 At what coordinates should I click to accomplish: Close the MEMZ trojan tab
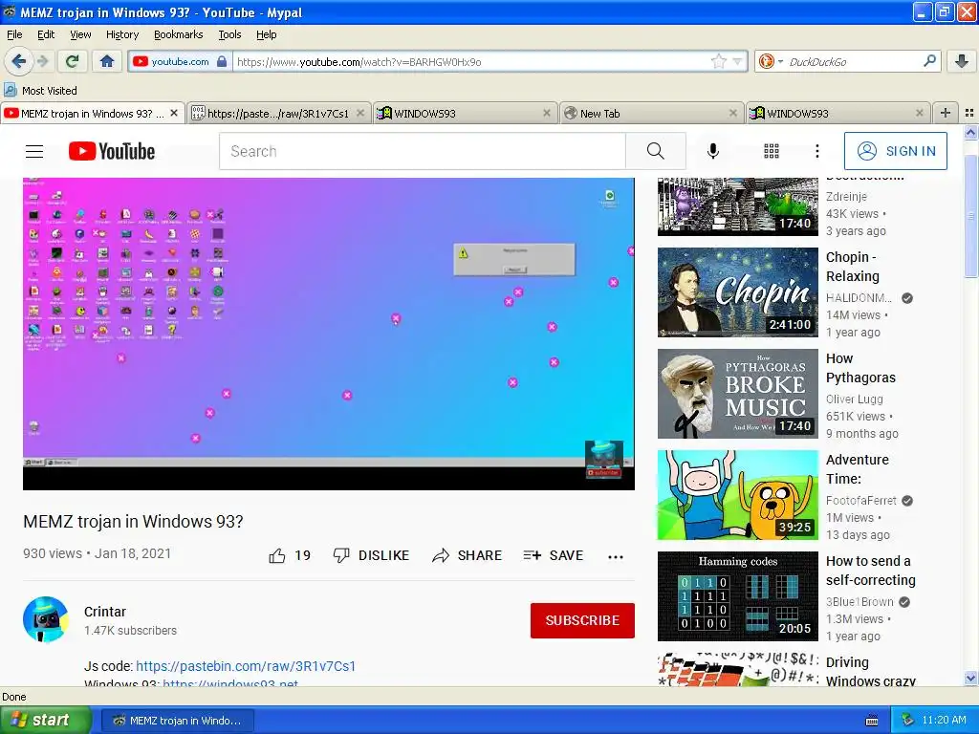point(174,113)
